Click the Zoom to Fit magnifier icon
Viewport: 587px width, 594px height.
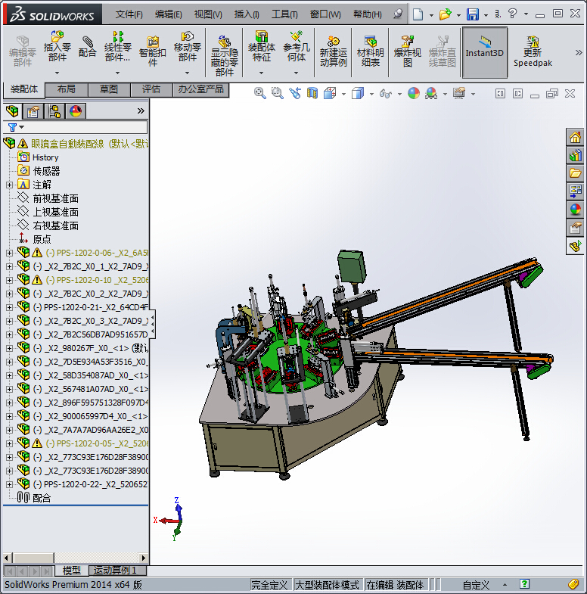coord(259,93)
